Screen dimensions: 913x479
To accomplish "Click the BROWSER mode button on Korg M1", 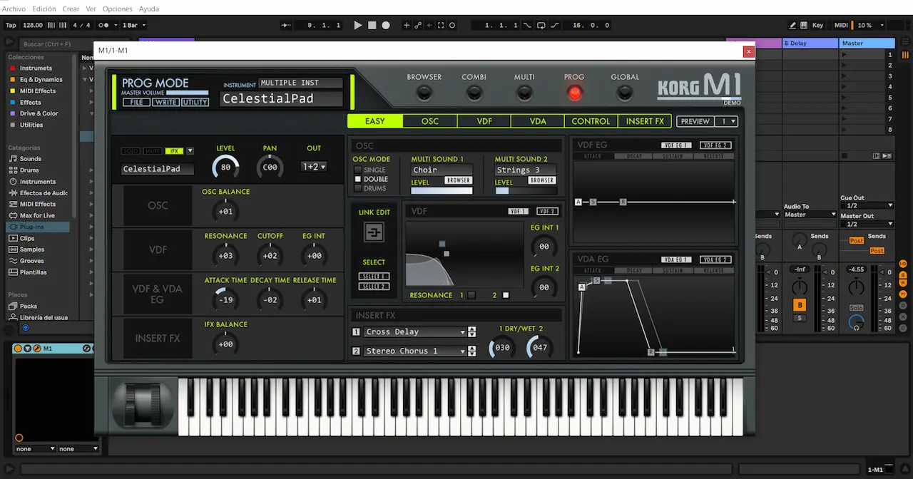I will (424, 93).
